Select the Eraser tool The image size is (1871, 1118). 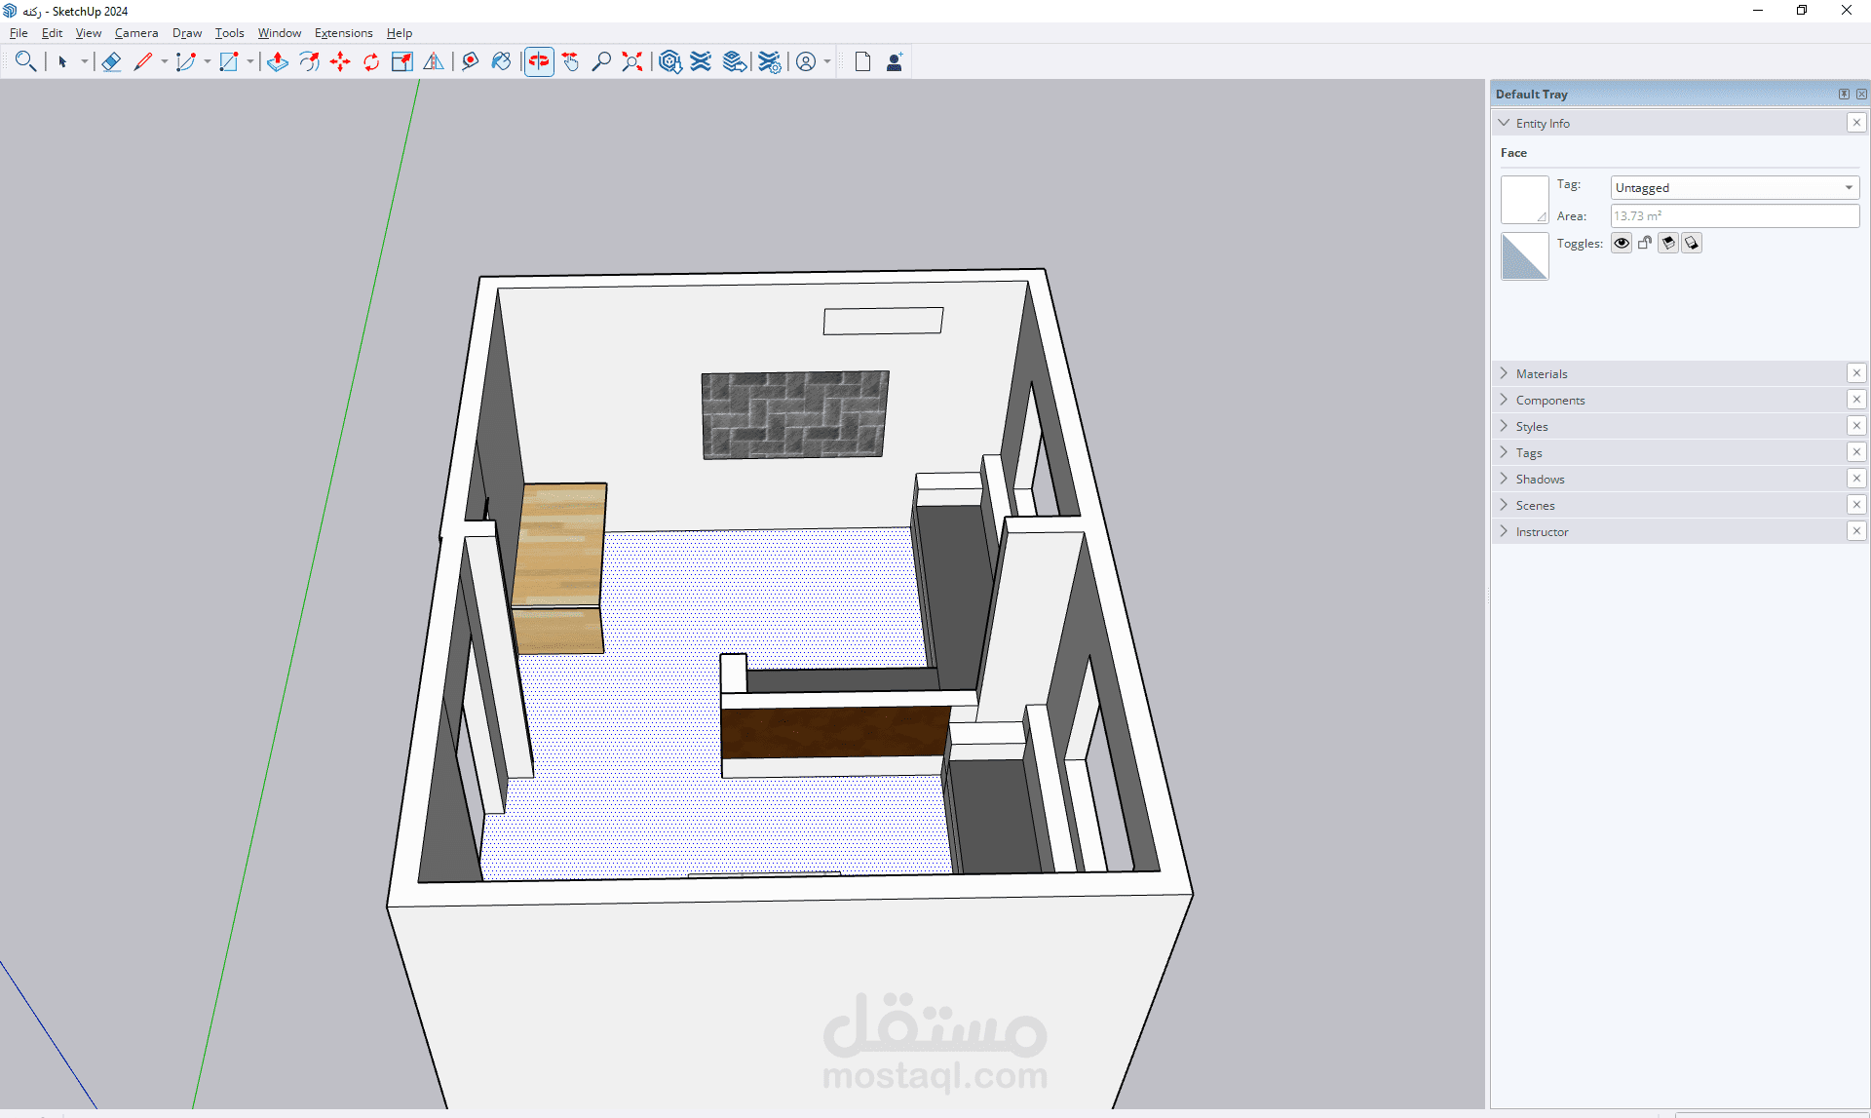point(111,61)
